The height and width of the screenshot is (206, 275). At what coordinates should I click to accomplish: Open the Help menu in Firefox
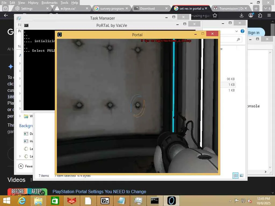(75, 3)
